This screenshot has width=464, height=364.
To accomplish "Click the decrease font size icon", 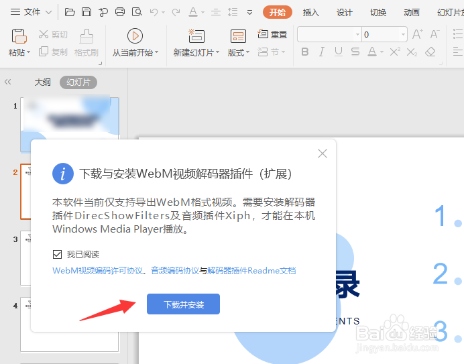I will (x=434, y=34).
